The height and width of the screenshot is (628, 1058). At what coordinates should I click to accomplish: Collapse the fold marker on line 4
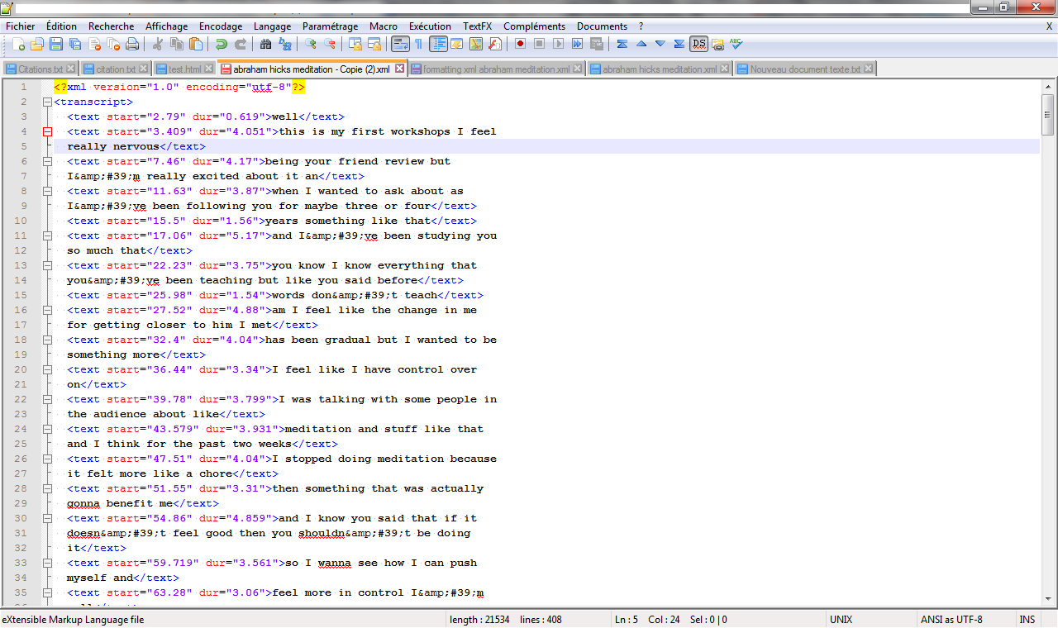[47, 131]
